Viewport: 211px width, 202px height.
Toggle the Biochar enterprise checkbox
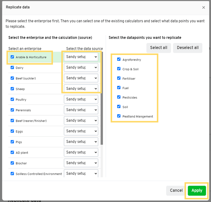pyautogui.click(x=12, y=163)
